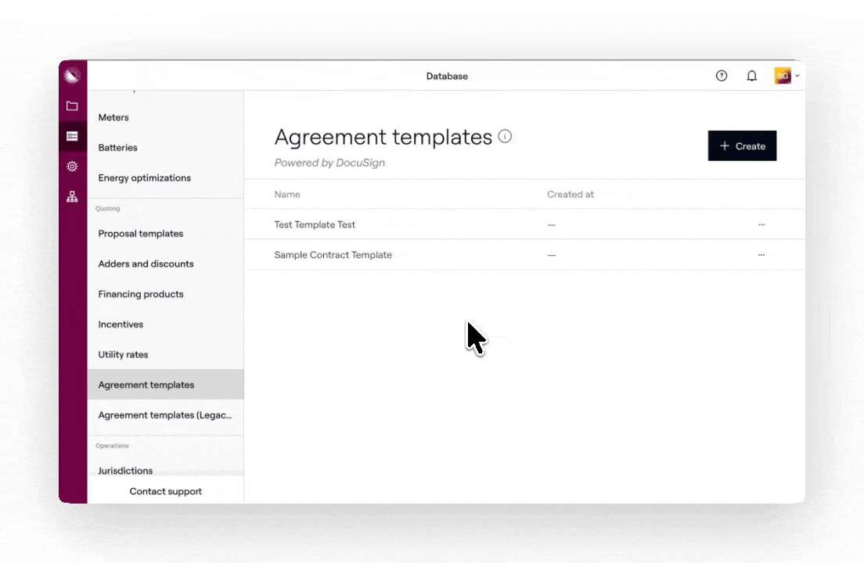Check the notifications bell icon

pyautogui.click(x=751, y=76)
